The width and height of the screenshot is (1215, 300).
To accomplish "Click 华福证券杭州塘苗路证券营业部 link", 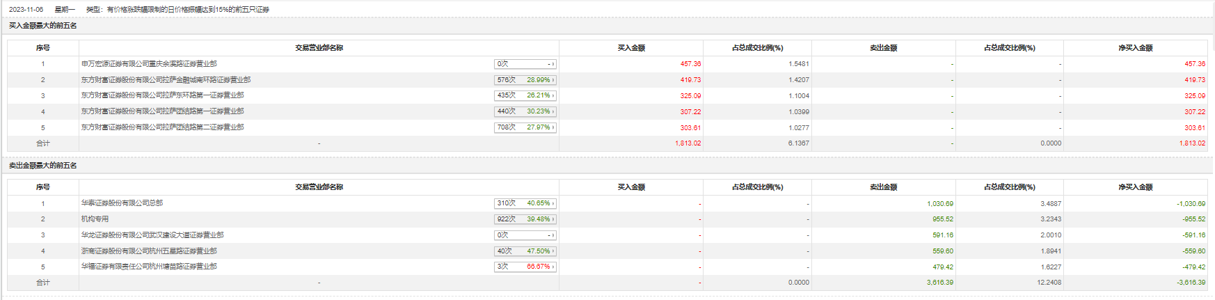I will [x=149, y=267].
